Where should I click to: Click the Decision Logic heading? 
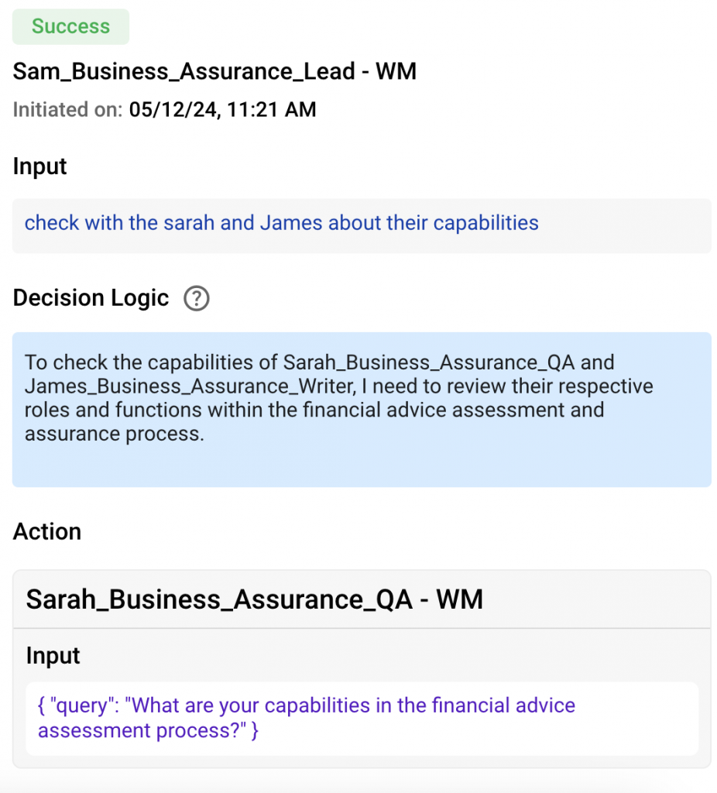pos(91,298)
